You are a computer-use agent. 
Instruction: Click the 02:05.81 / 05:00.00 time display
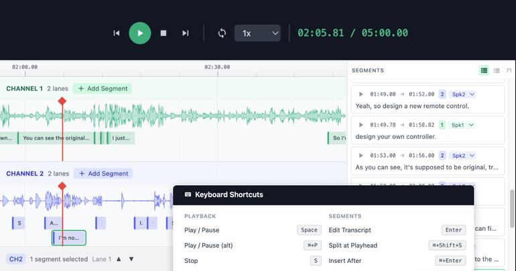pyautogui.click(x=352, y=33)
